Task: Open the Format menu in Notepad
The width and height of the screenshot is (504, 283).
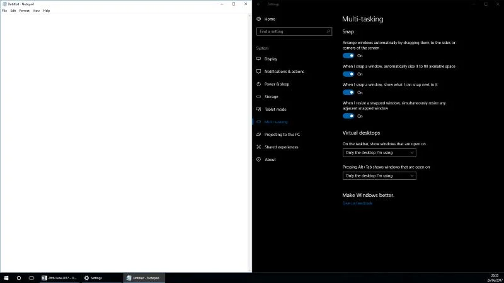Action: point(24,11)
